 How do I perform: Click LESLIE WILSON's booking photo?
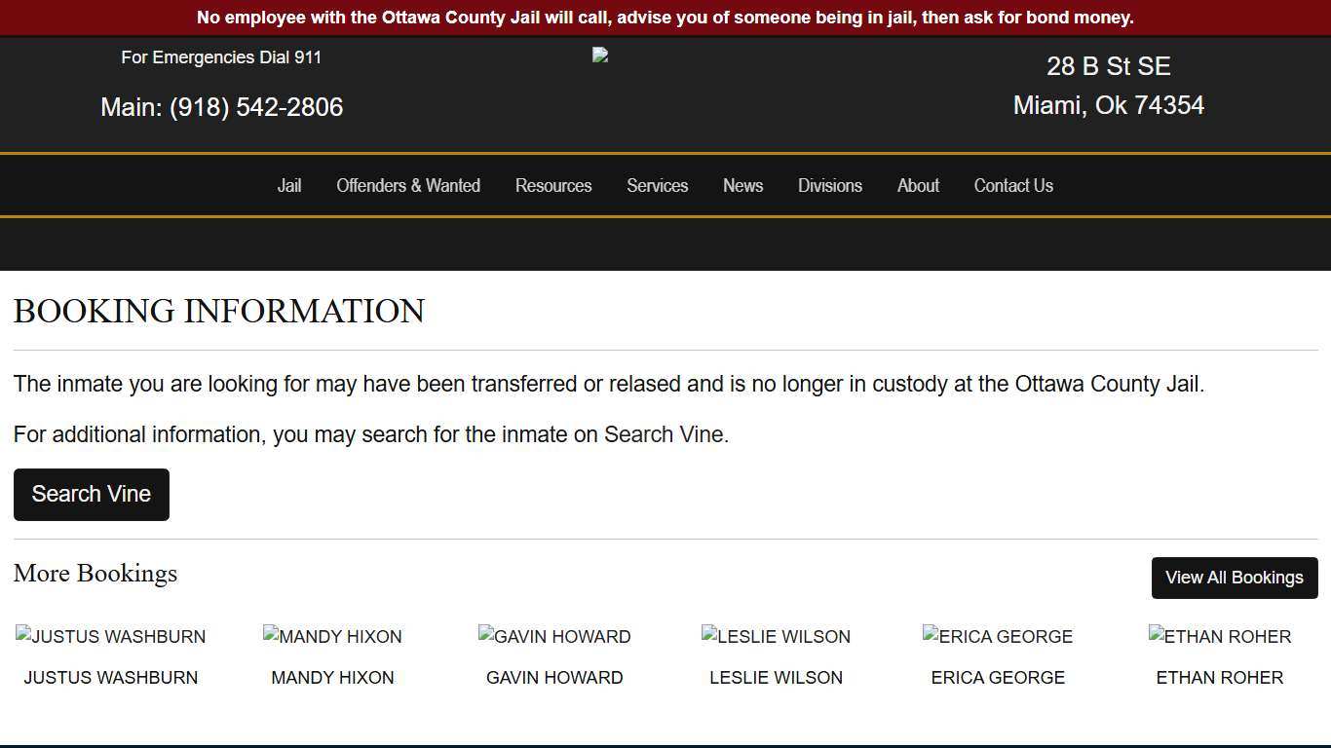pyautogui.click(x=776, y=637)
